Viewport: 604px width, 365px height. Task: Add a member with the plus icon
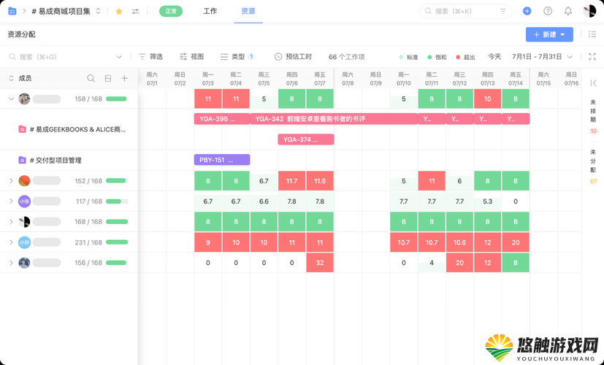(124, 78)
